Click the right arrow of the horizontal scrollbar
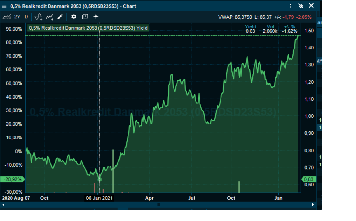The image size is (356, 221). point(313,205)
